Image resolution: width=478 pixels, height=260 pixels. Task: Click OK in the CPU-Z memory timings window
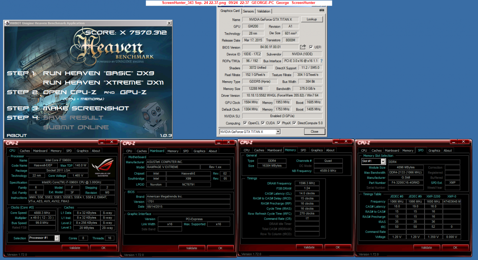tap(338, 247)
